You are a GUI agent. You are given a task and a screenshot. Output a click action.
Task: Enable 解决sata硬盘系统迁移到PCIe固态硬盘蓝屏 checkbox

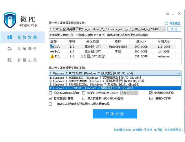click(50, 104)
